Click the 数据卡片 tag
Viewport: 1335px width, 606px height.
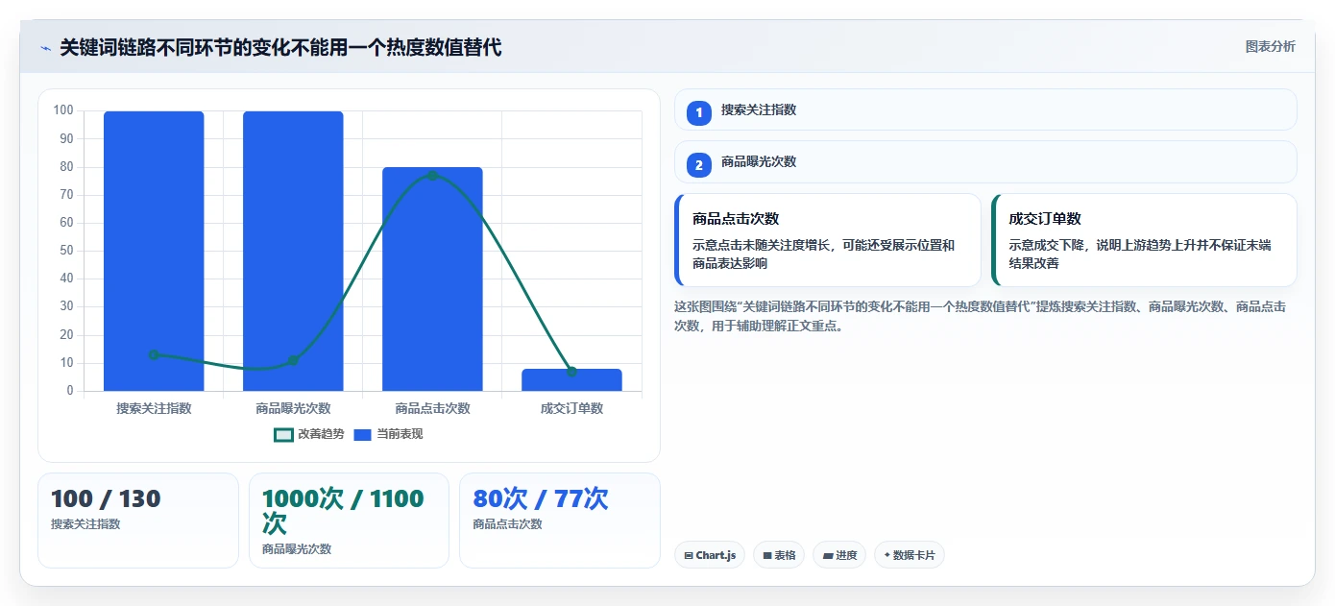tap(909, 555)
